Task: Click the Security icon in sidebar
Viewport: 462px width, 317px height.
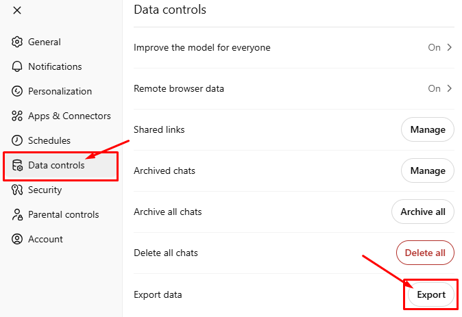Action: click(x=18, y=190)
